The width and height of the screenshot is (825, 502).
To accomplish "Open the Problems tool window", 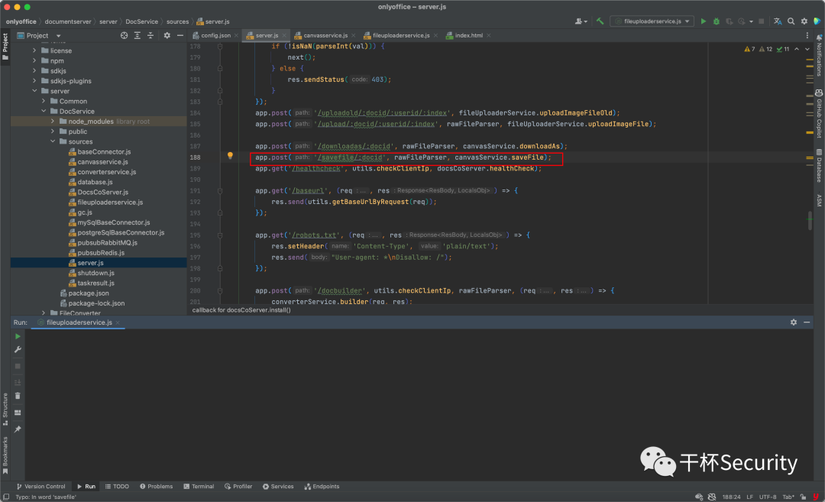I will (157, 486).
